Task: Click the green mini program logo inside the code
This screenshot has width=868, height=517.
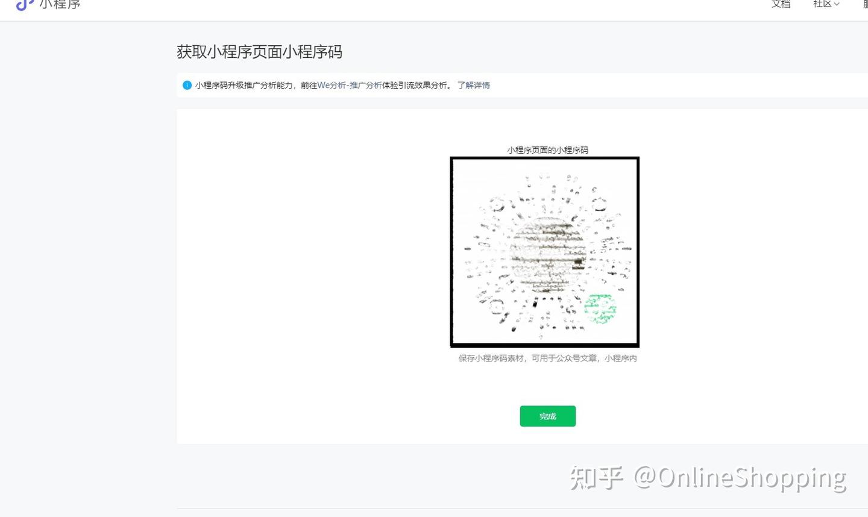Action: (600, 309)
